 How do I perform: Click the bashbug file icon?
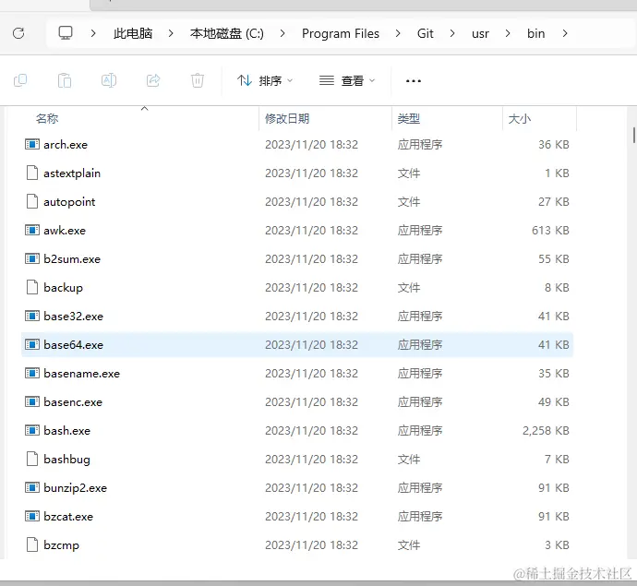coord(32,459)
